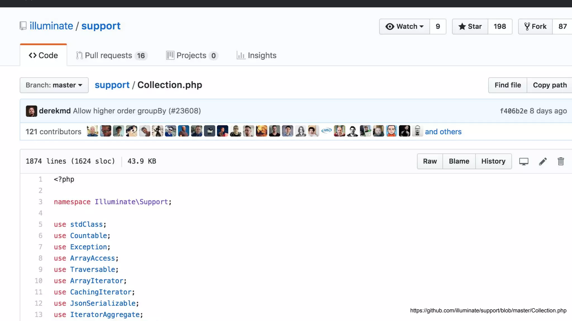Open fork count 87
The width and height of the screenshot is (572, 321).
563,26
